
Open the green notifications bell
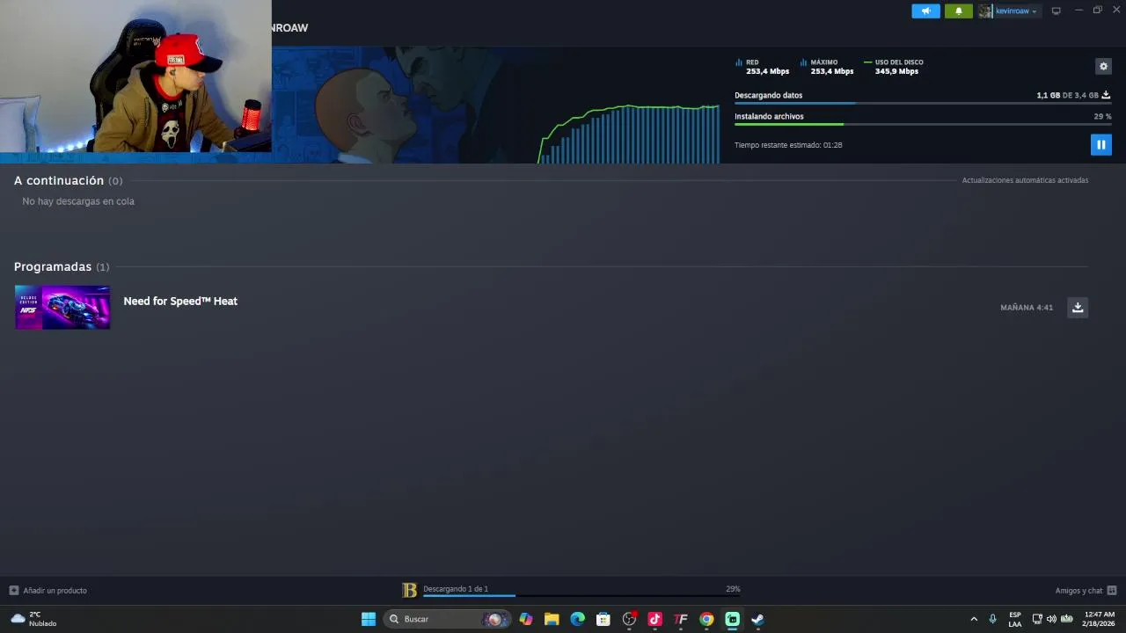coord(959,11)
